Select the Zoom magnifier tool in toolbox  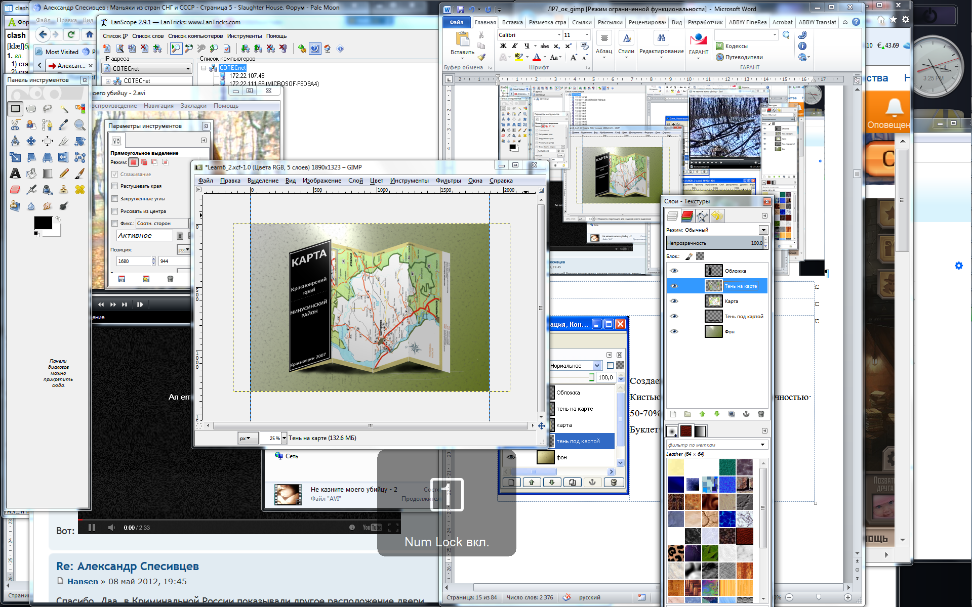80,124
